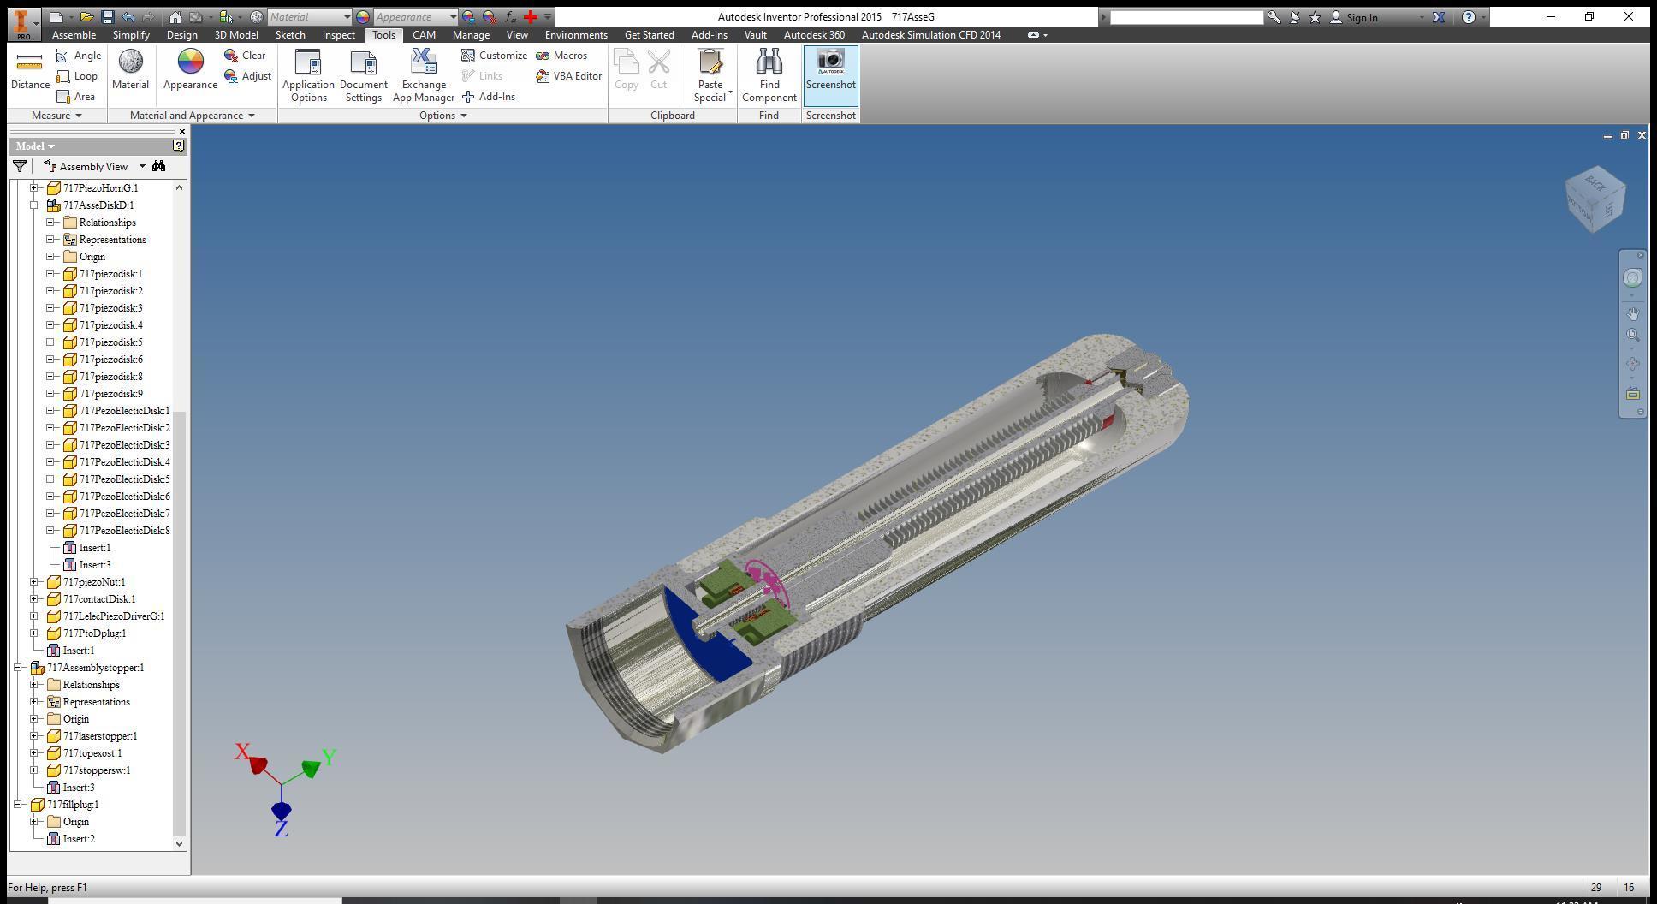Open the Appearance override combo box
Viewport: 1657px width, 904px height.
[415, 17]
